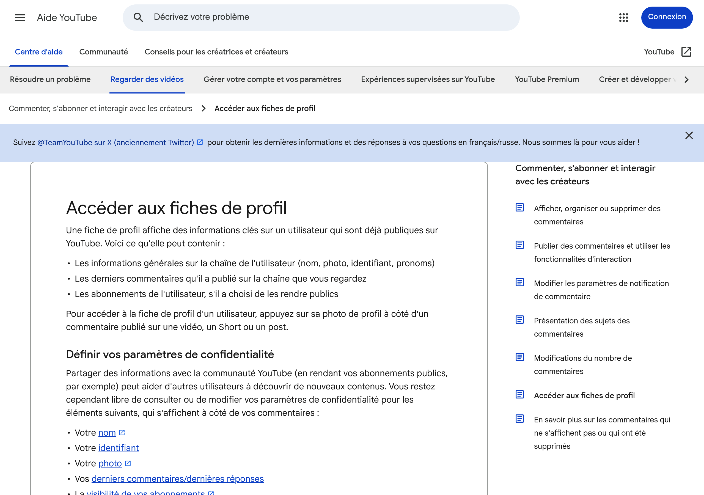Select Regarder des vidéos category

pos(147,79)
